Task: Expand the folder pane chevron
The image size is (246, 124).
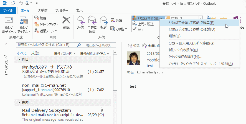Action: [x=6, y=44]
